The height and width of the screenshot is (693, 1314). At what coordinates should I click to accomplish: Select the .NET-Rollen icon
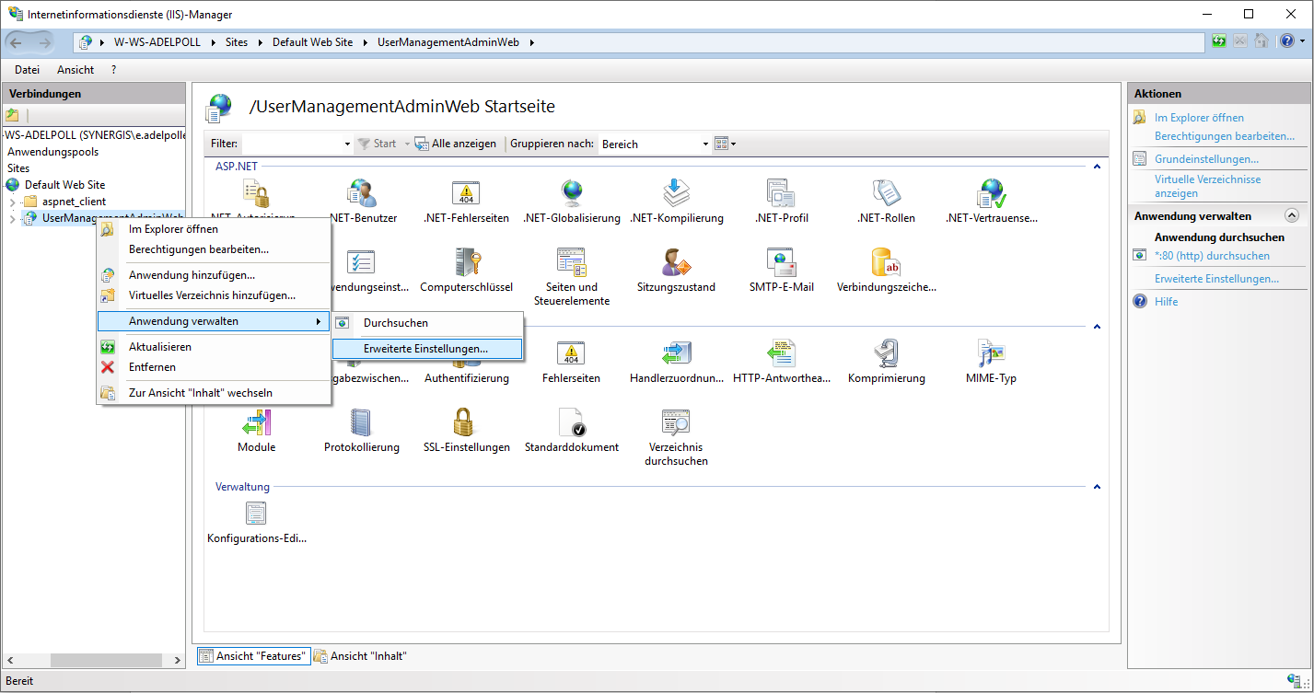[886, 194]
